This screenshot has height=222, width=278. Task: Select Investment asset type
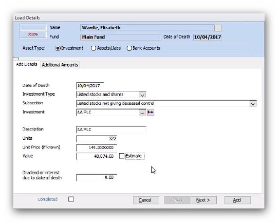58,48
